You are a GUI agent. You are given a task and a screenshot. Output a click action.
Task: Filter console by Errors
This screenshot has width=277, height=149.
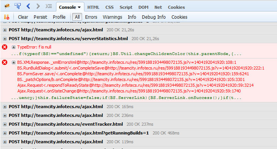(91, 17)
